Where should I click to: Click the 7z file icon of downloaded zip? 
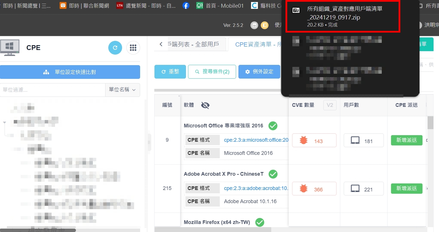point(296,10)
